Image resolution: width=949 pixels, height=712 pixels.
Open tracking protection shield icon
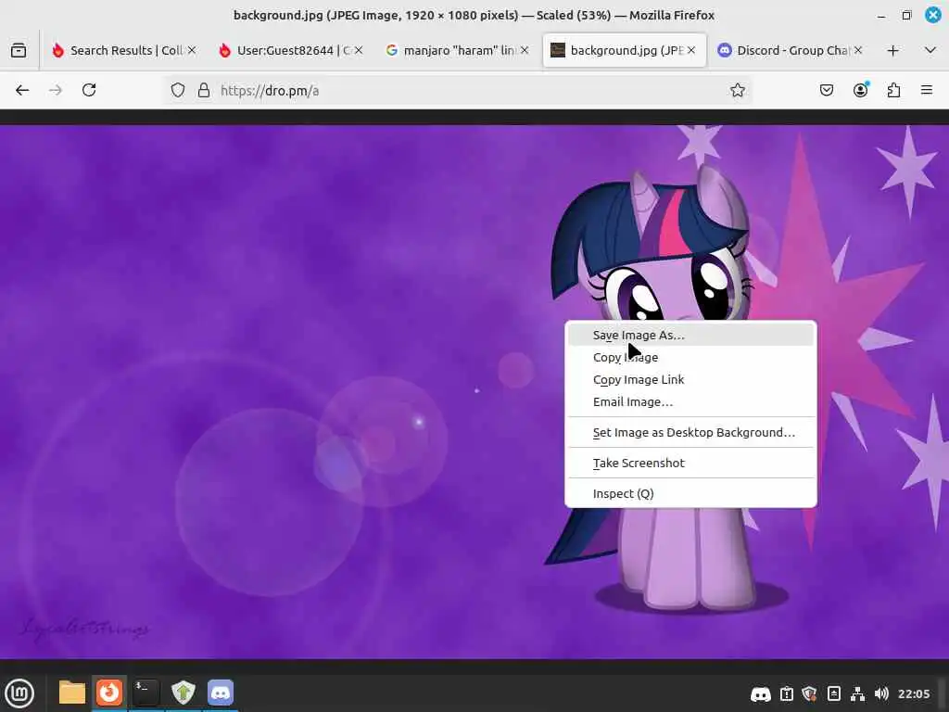click(177, 90)
